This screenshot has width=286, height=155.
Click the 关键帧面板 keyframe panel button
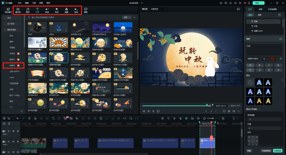[266, 151]
